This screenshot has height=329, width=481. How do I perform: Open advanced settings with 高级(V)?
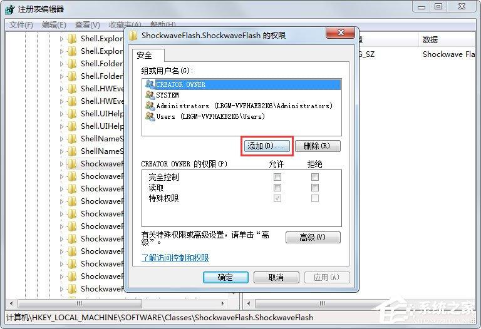pos(313,237)
